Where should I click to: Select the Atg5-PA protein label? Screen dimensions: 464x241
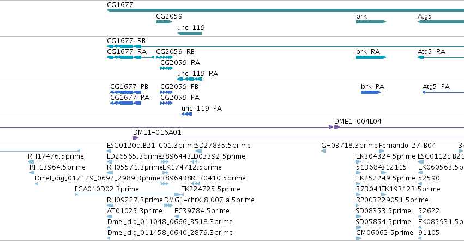(x=436, y=87)
